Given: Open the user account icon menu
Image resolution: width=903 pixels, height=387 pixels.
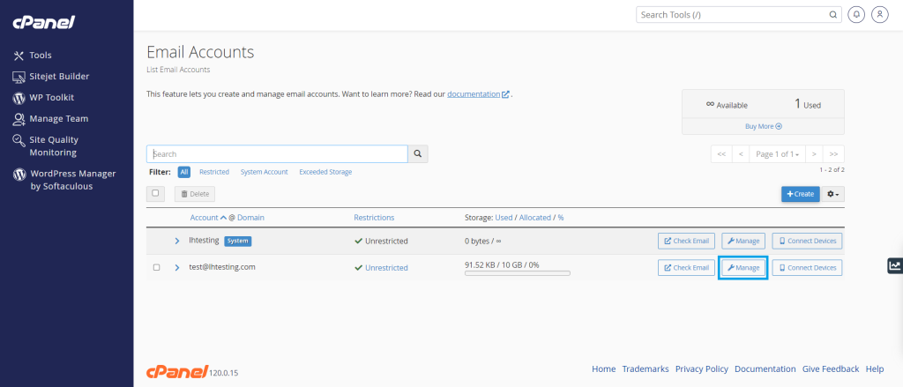Looking at the screenshot, I should 879,15.
